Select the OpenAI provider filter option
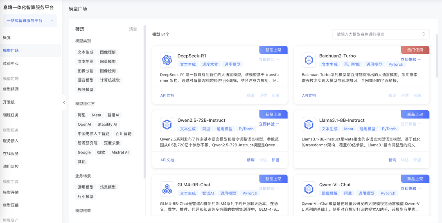 [x=84, y=125]
